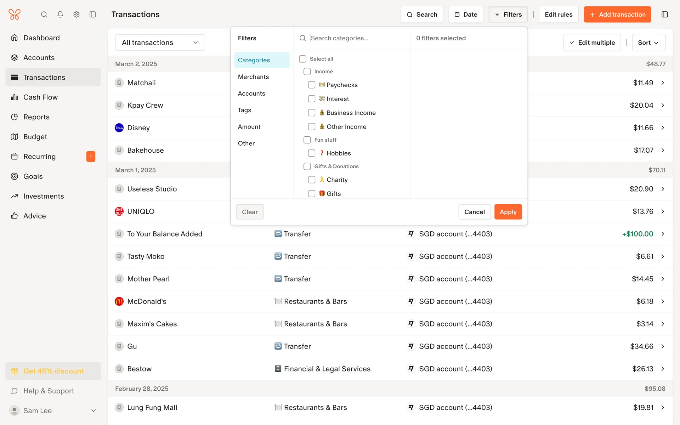Open Cash Flow in sidebar

coord(40,97)
